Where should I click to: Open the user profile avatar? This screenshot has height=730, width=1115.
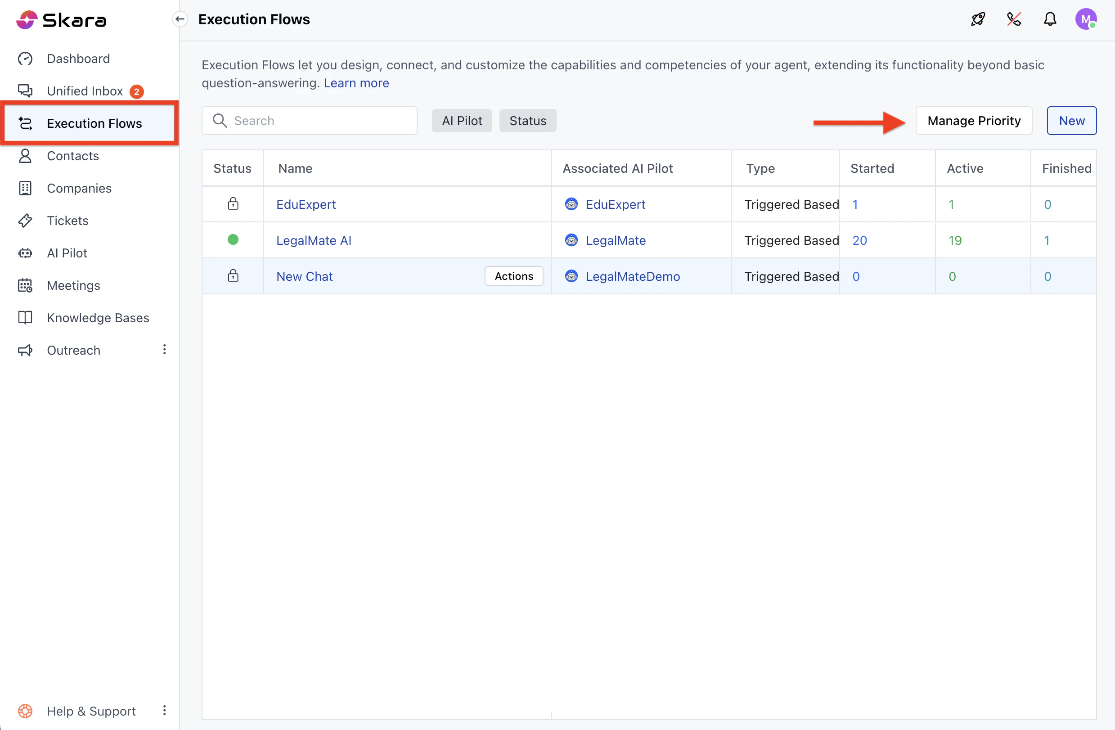[x=1085, y=19]
